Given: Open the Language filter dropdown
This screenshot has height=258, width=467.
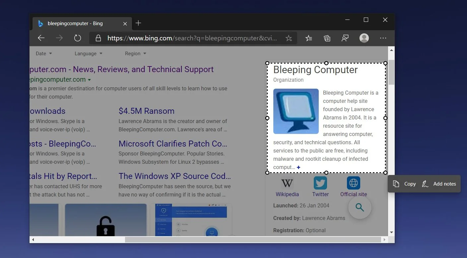Looking at the screenshot, I should [88, 54].
